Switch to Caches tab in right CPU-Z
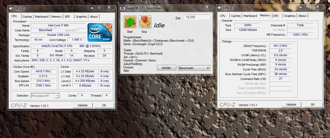Image resolution: width=330 pixels, height=138 pixels. 236,16
